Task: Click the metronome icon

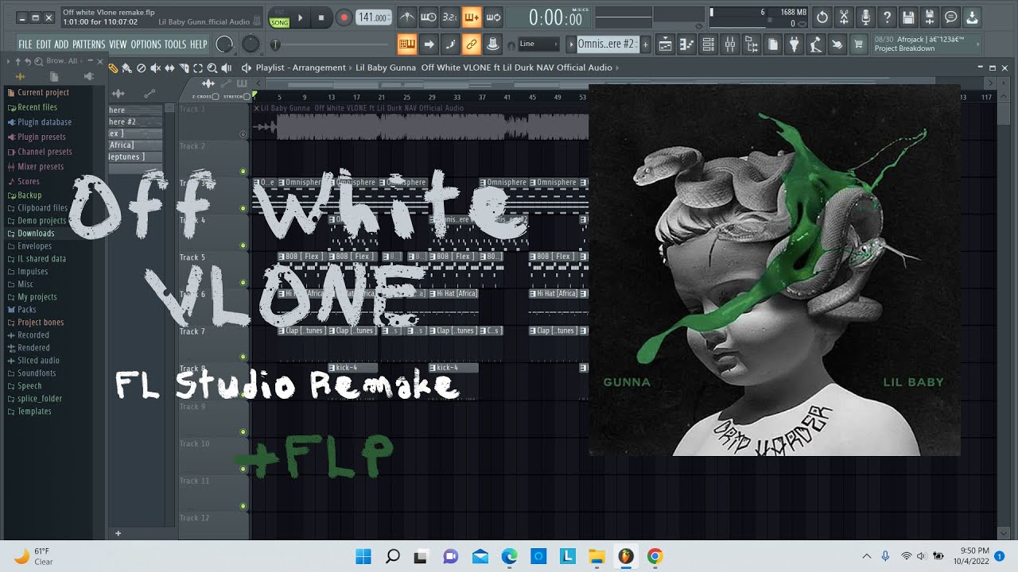Action: (406, 17)
